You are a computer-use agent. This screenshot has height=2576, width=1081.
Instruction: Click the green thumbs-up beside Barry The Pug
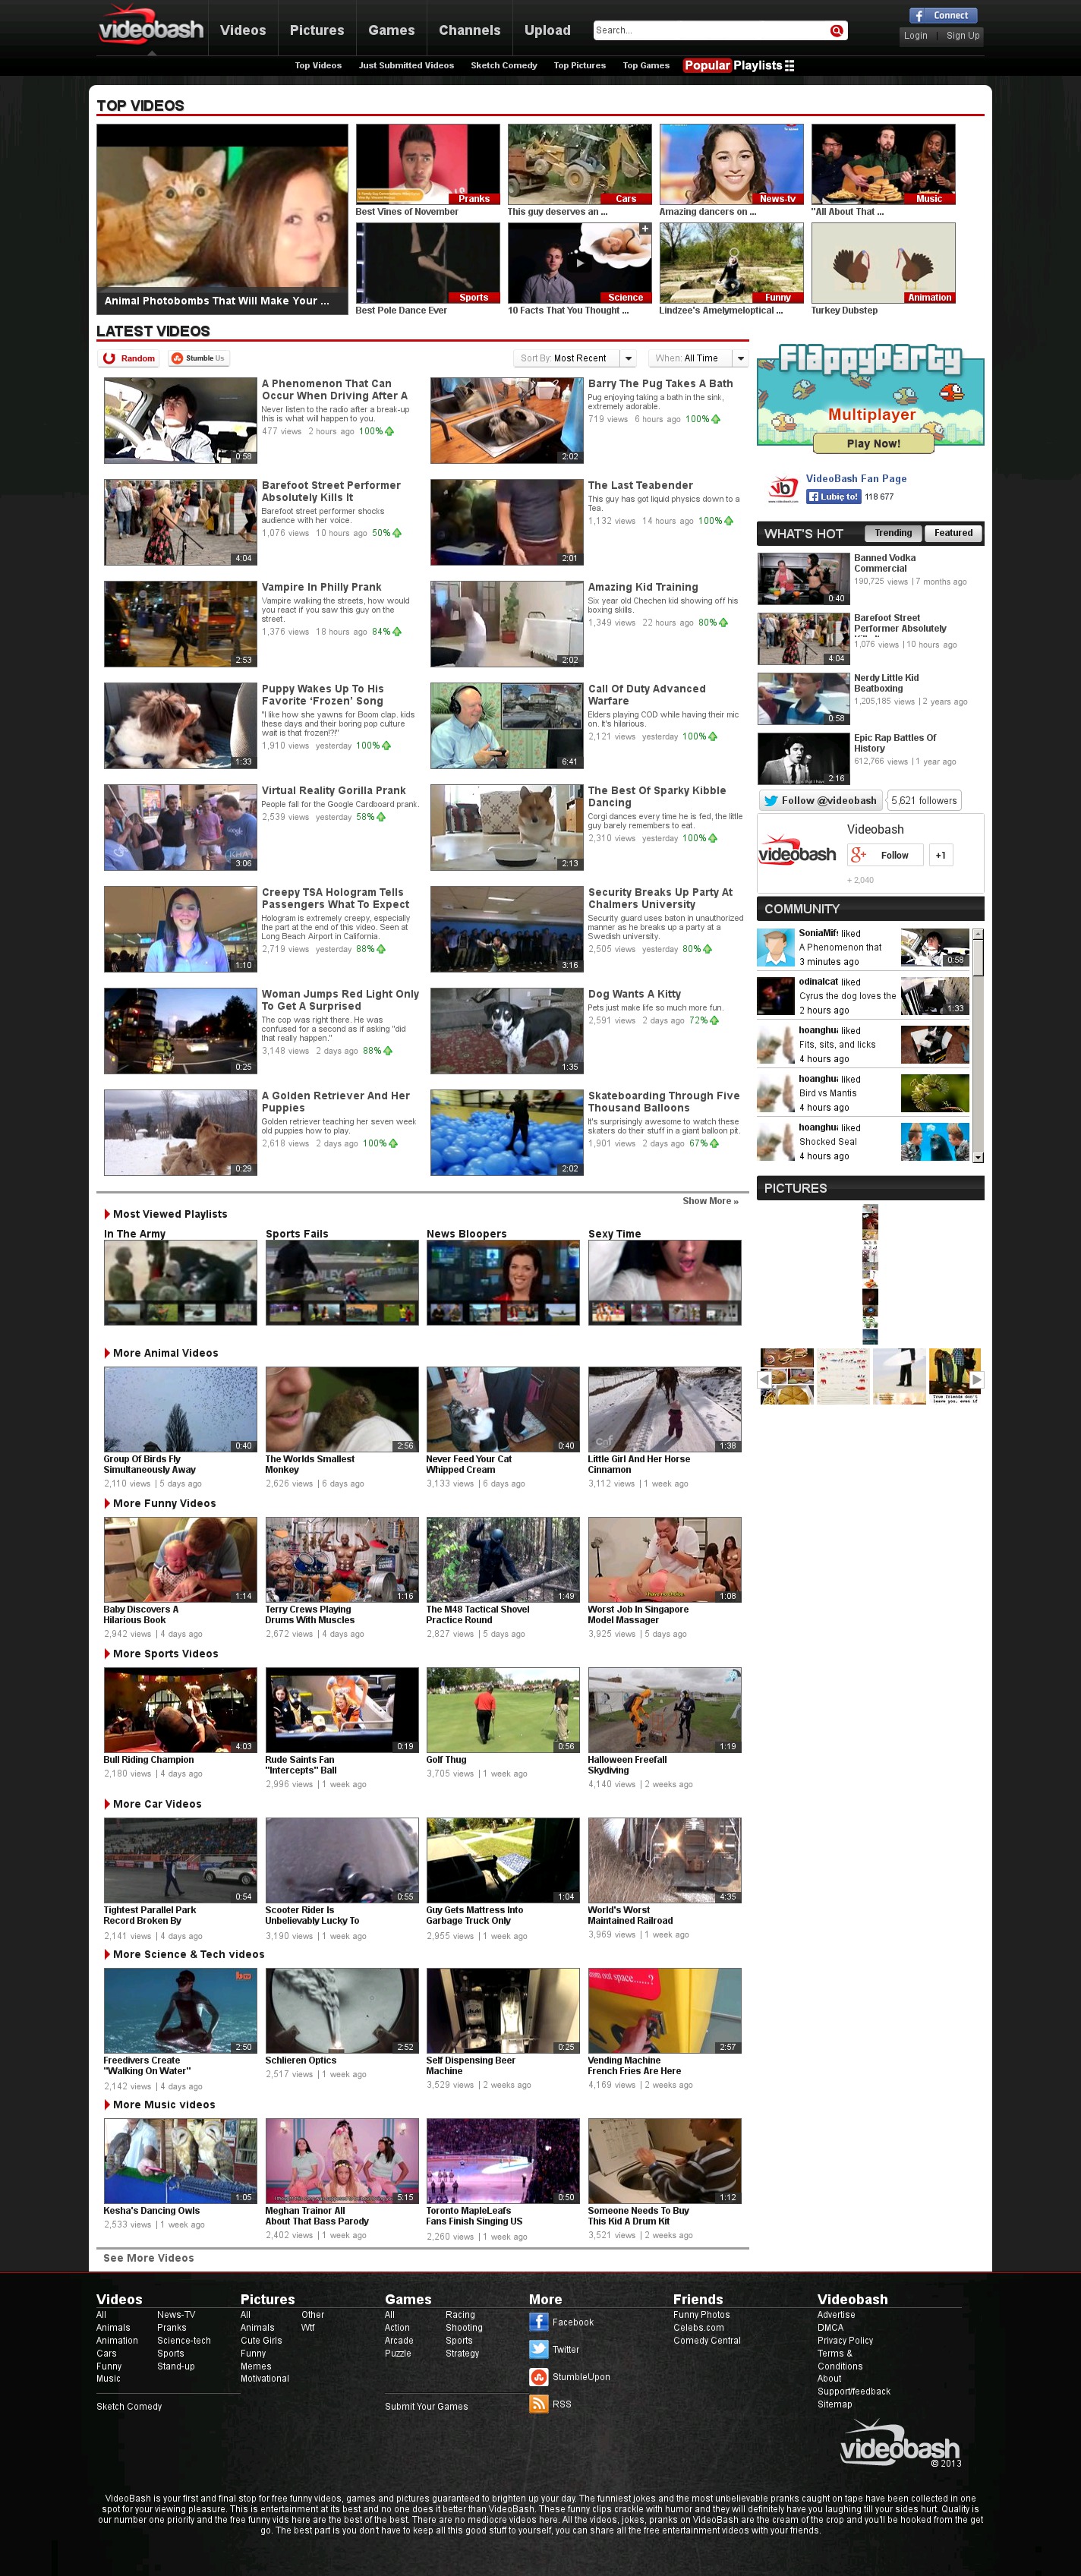pos(714,419)
